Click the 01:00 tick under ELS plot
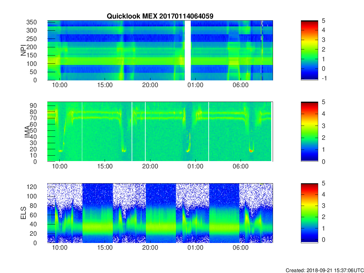The width and height of the screenshot is (364, 273). [195, 248]
